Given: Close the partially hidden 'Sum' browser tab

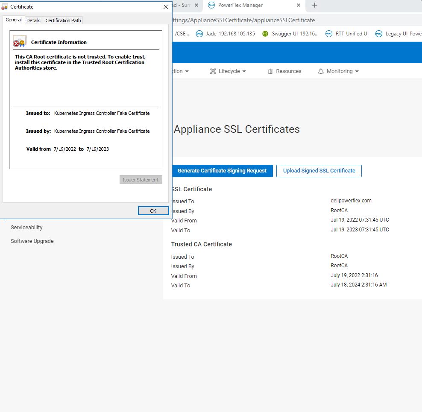Looking at the screenshot, I should 196,5.
